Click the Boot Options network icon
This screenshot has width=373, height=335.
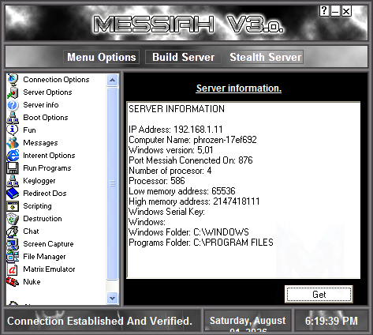pyautogui.click(x=13, y=118)
